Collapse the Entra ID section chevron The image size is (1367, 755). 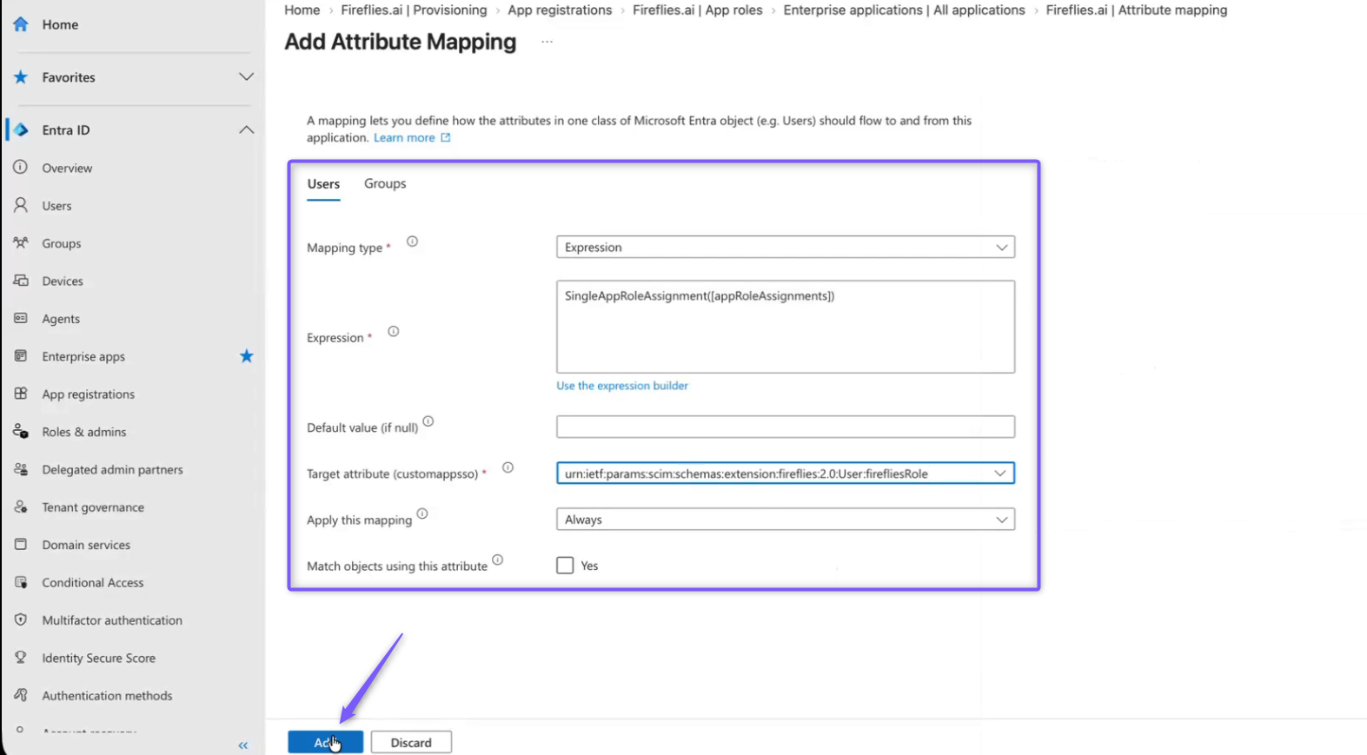point(247,130)
